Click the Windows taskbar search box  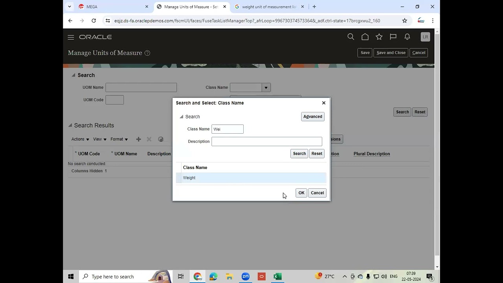point(126,277)
